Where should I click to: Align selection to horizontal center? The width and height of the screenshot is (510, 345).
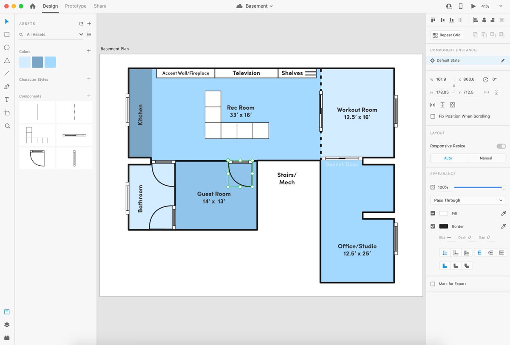(484, 20)
